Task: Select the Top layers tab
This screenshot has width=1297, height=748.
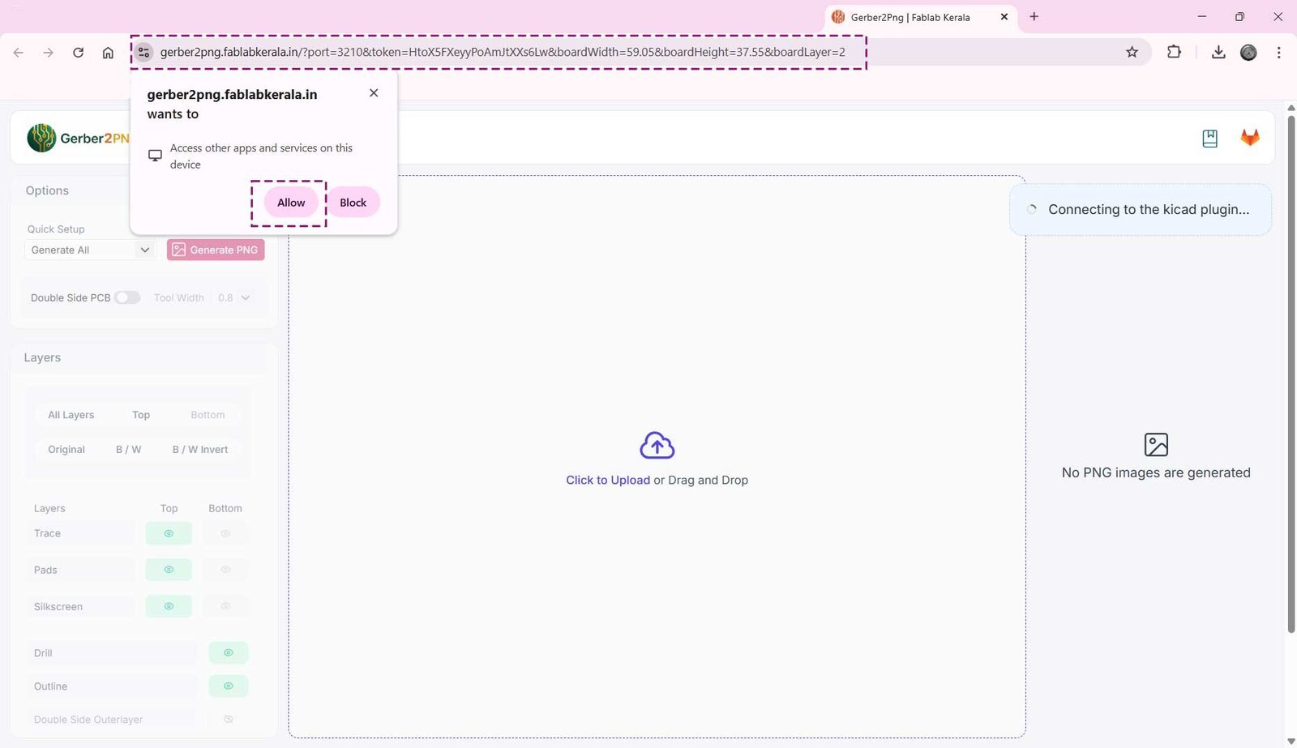Action: pos(141,415)
